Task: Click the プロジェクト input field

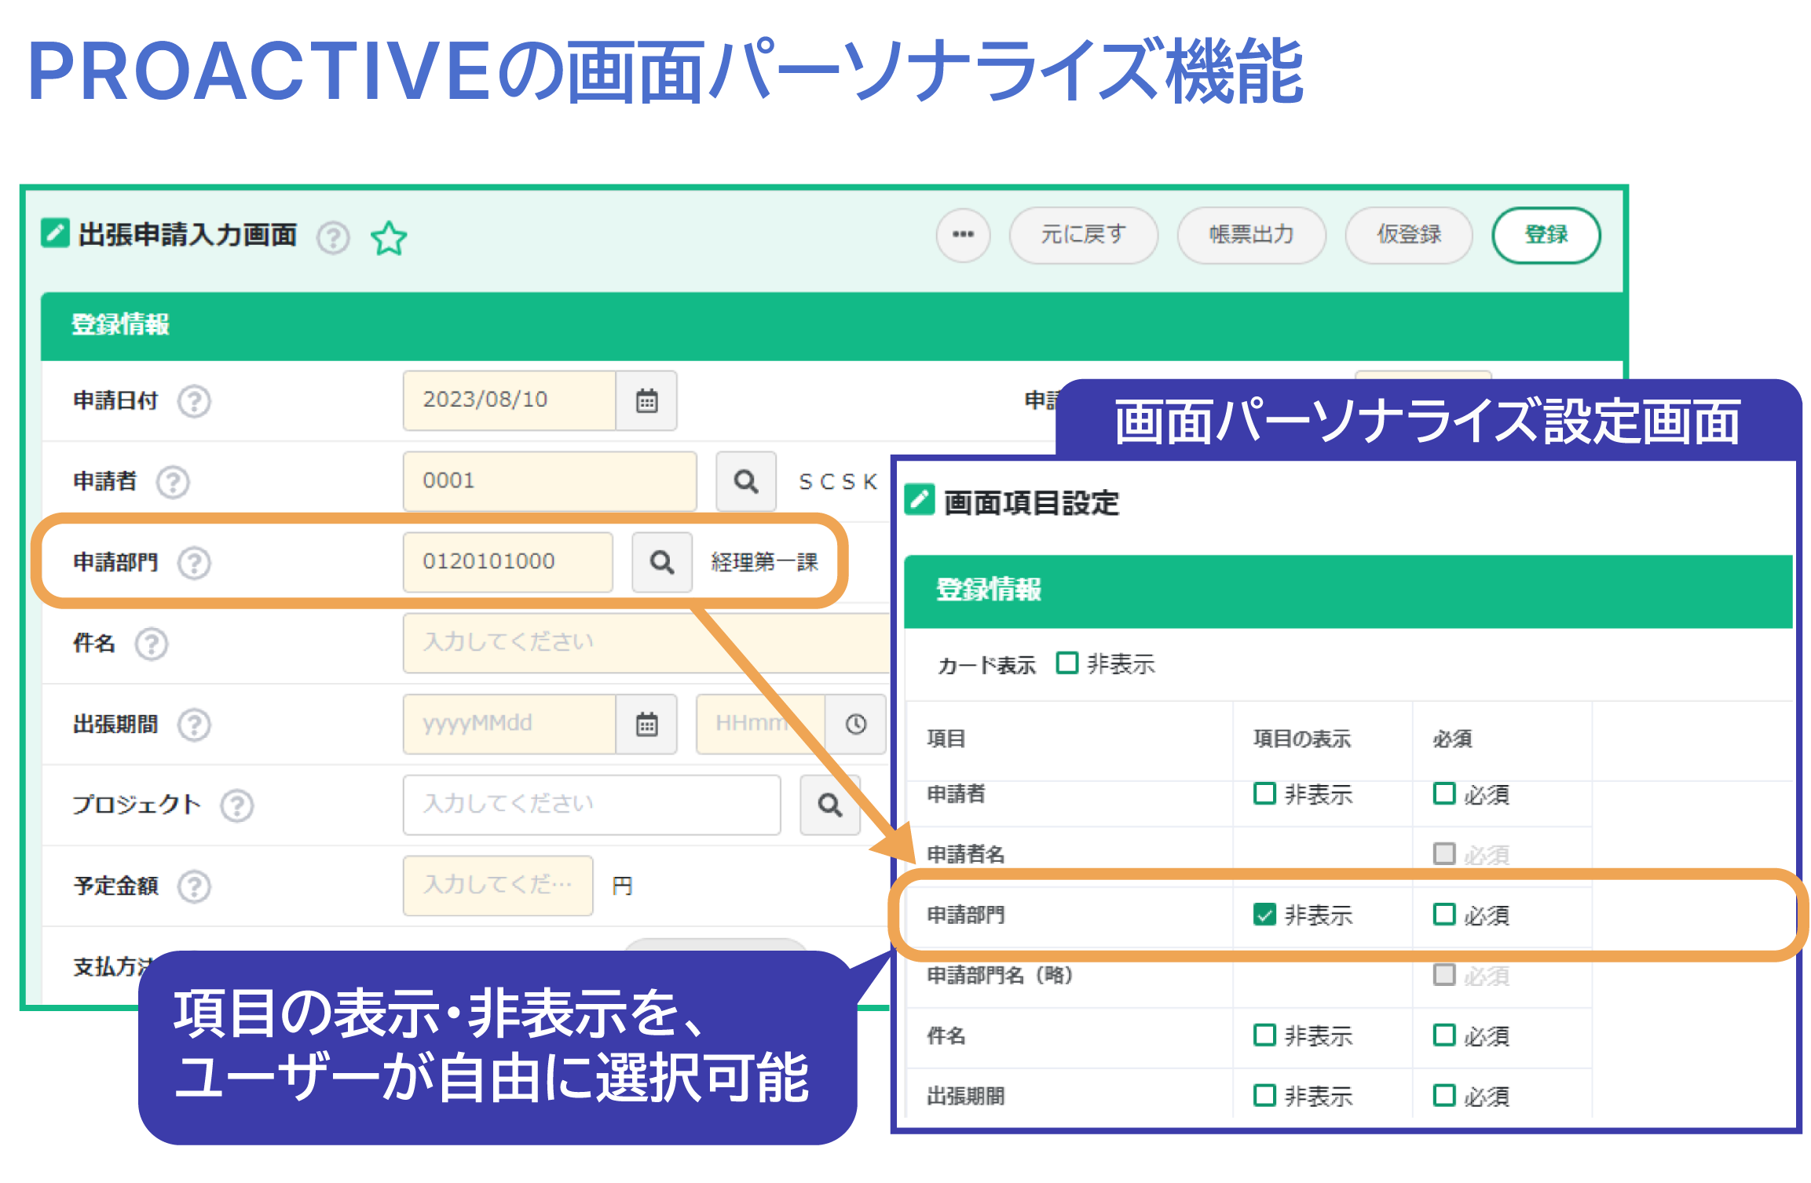Action: [592, 805]
